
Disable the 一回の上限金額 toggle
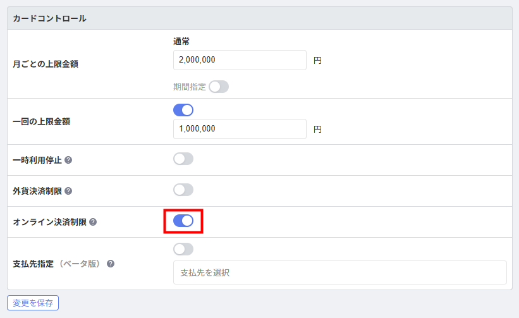click(183, 110)
